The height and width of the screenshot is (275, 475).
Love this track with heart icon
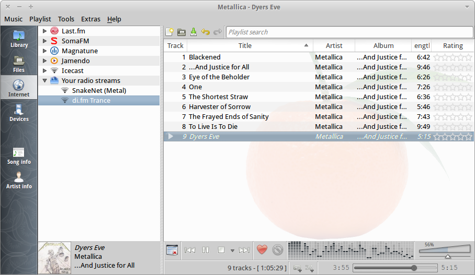click(x=262, y=250)
